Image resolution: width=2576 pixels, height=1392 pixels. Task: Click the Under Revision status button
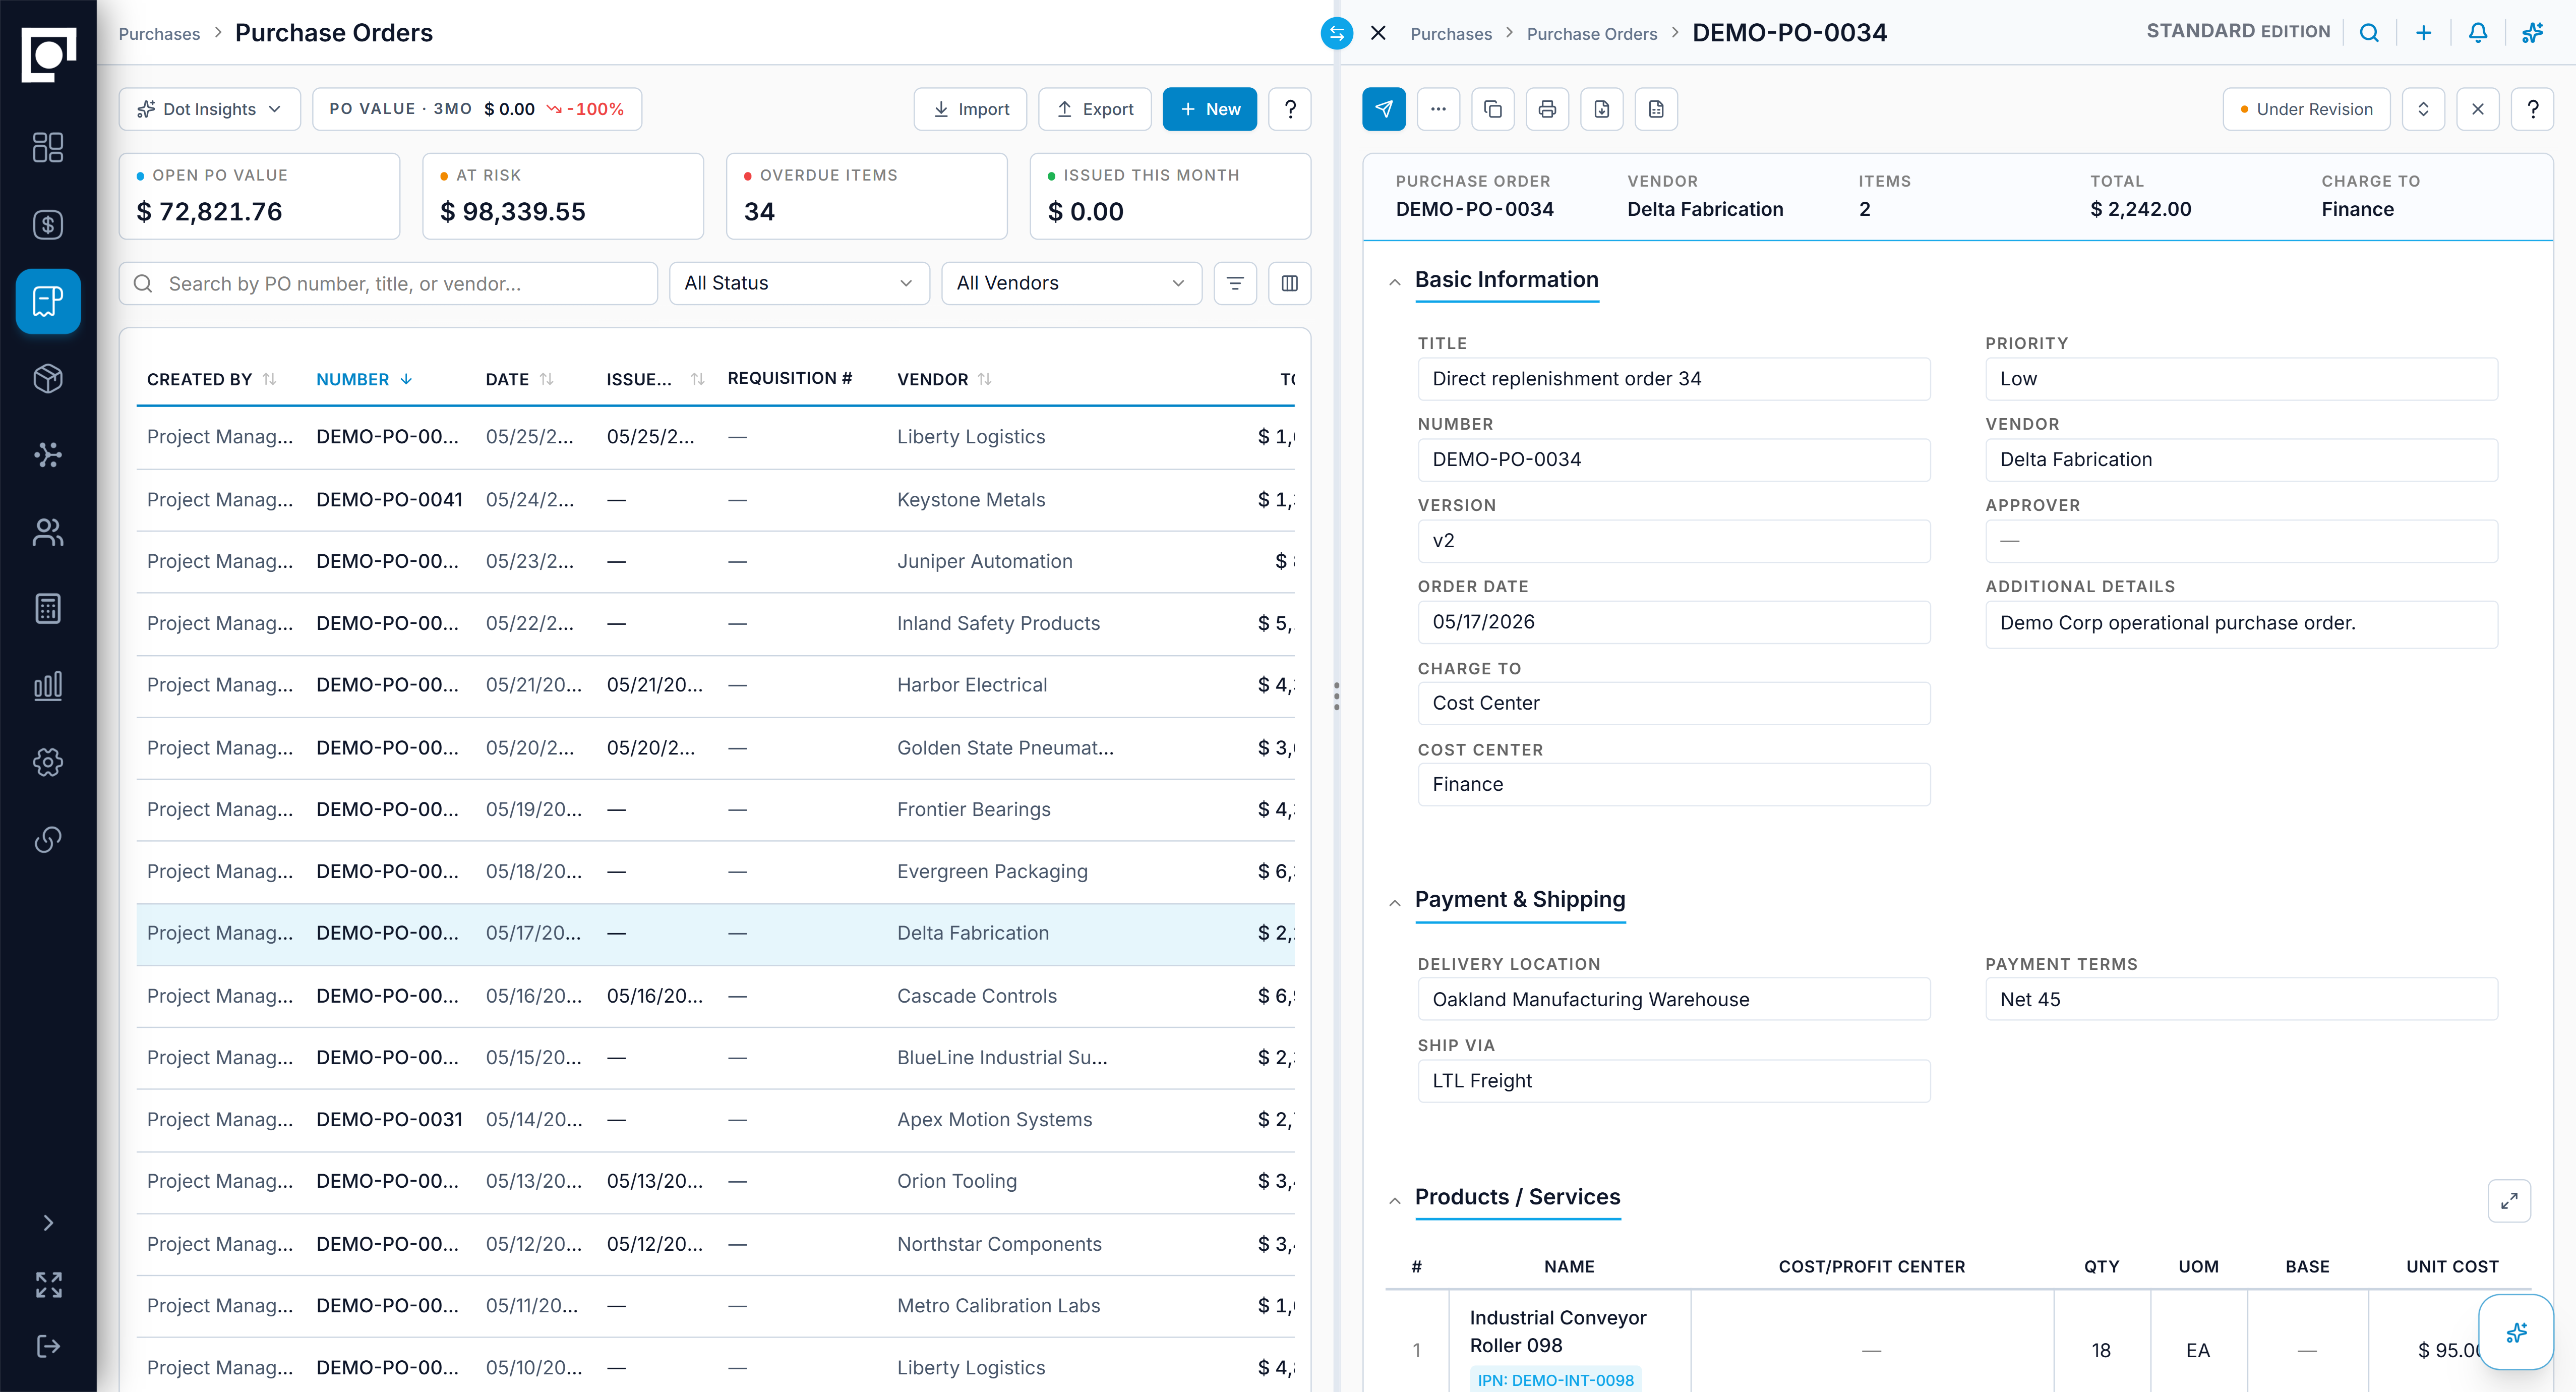tap(2306, 109)
